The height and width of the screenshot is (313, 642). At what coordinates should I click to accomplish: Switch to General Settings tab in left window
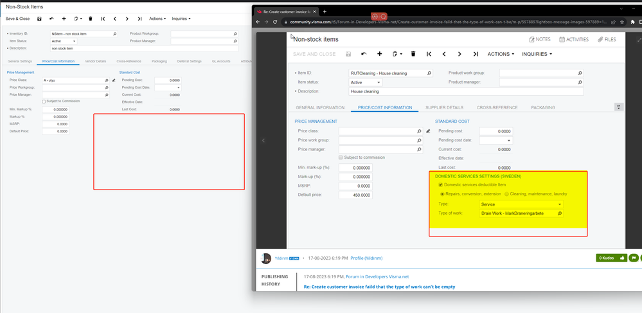click(x=20, y=62)
